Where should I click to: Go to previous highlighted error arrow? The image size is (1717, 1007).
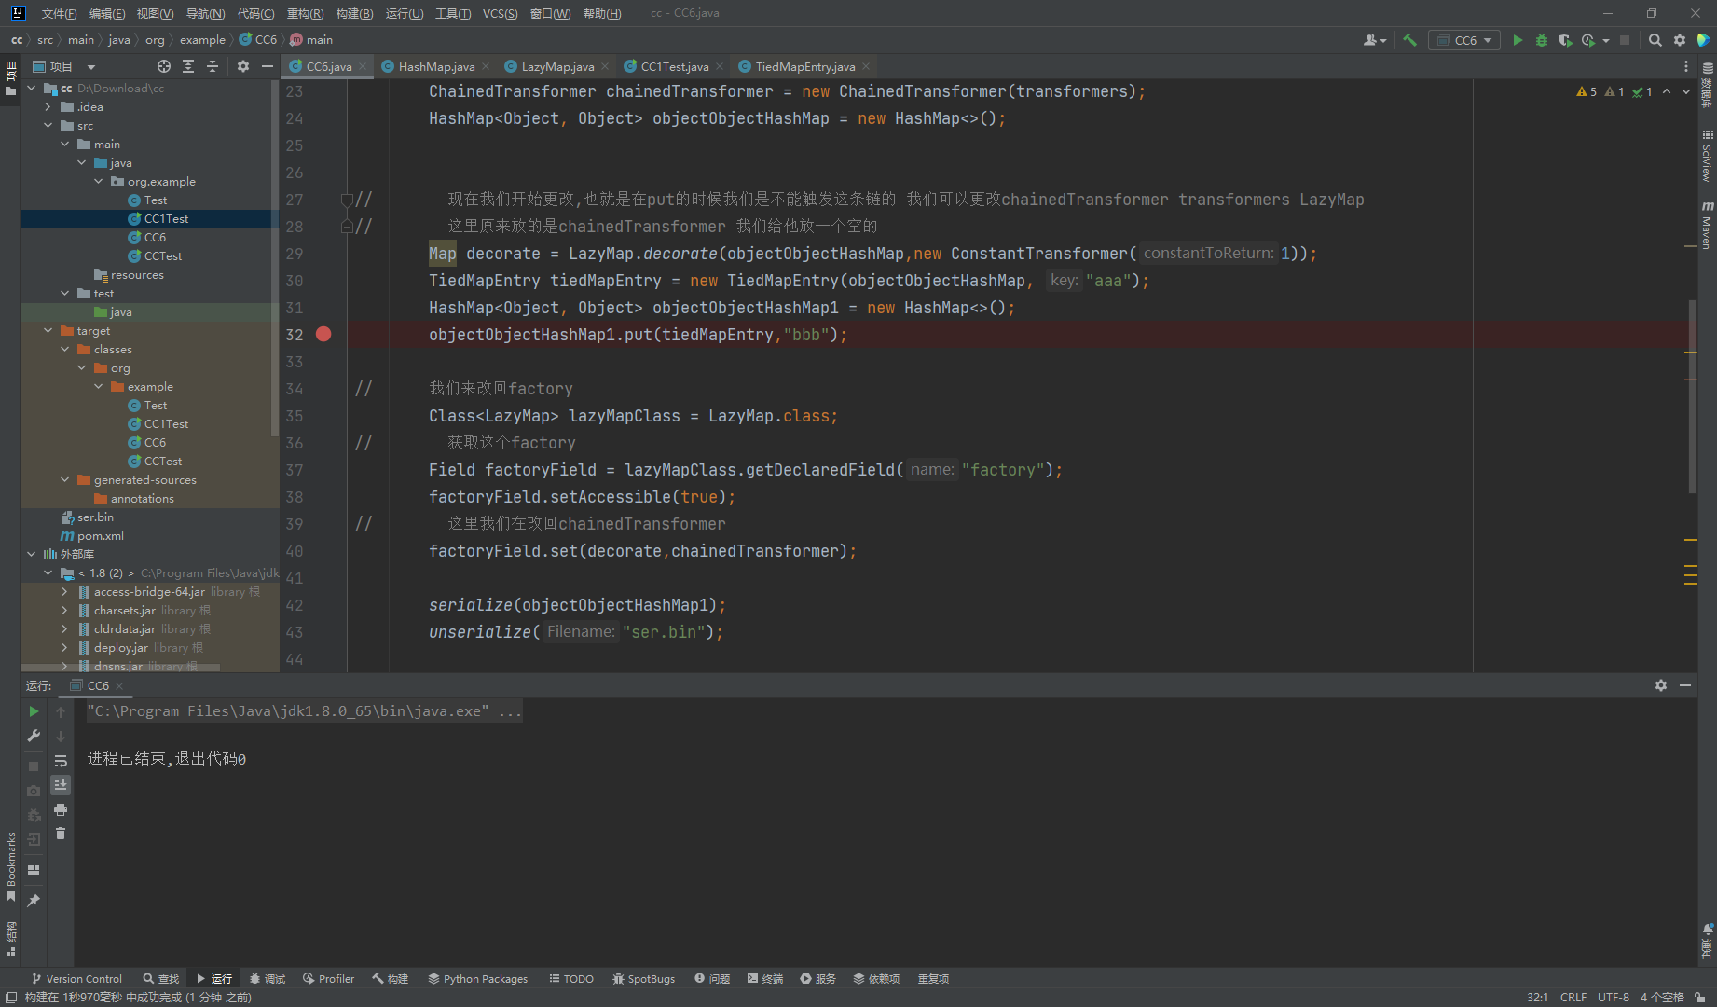[1667, 91]
